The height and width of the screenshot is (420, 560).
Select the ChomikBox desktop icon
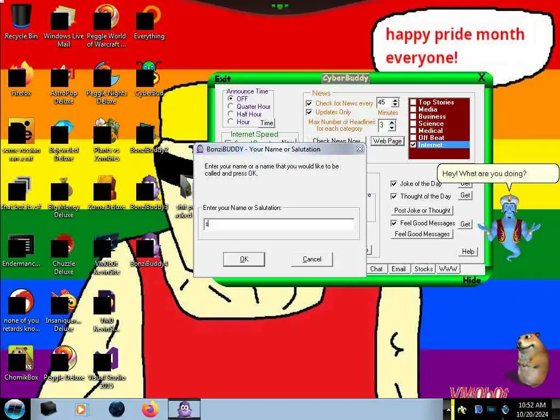[21, 363]
